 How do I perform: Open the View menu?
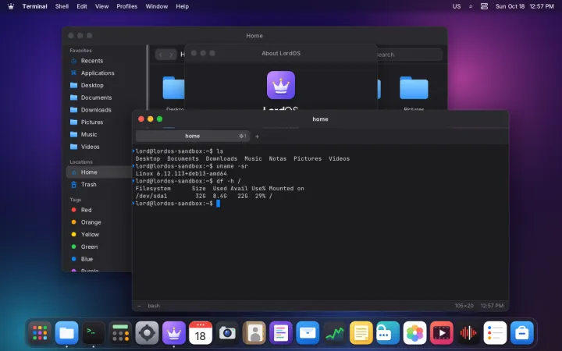point(101,6)
